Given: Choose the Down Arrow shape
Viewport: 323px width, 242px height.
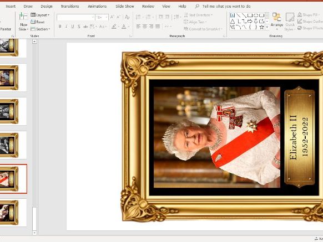Looking at the screenshot, I should pyautogui.click(x=256, y=21).
